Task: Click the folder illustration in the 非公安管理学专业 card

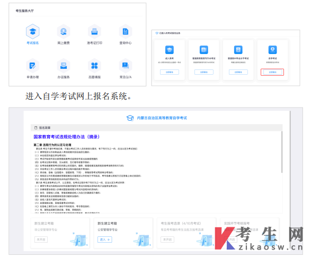Action: click(x=78, y=240)
